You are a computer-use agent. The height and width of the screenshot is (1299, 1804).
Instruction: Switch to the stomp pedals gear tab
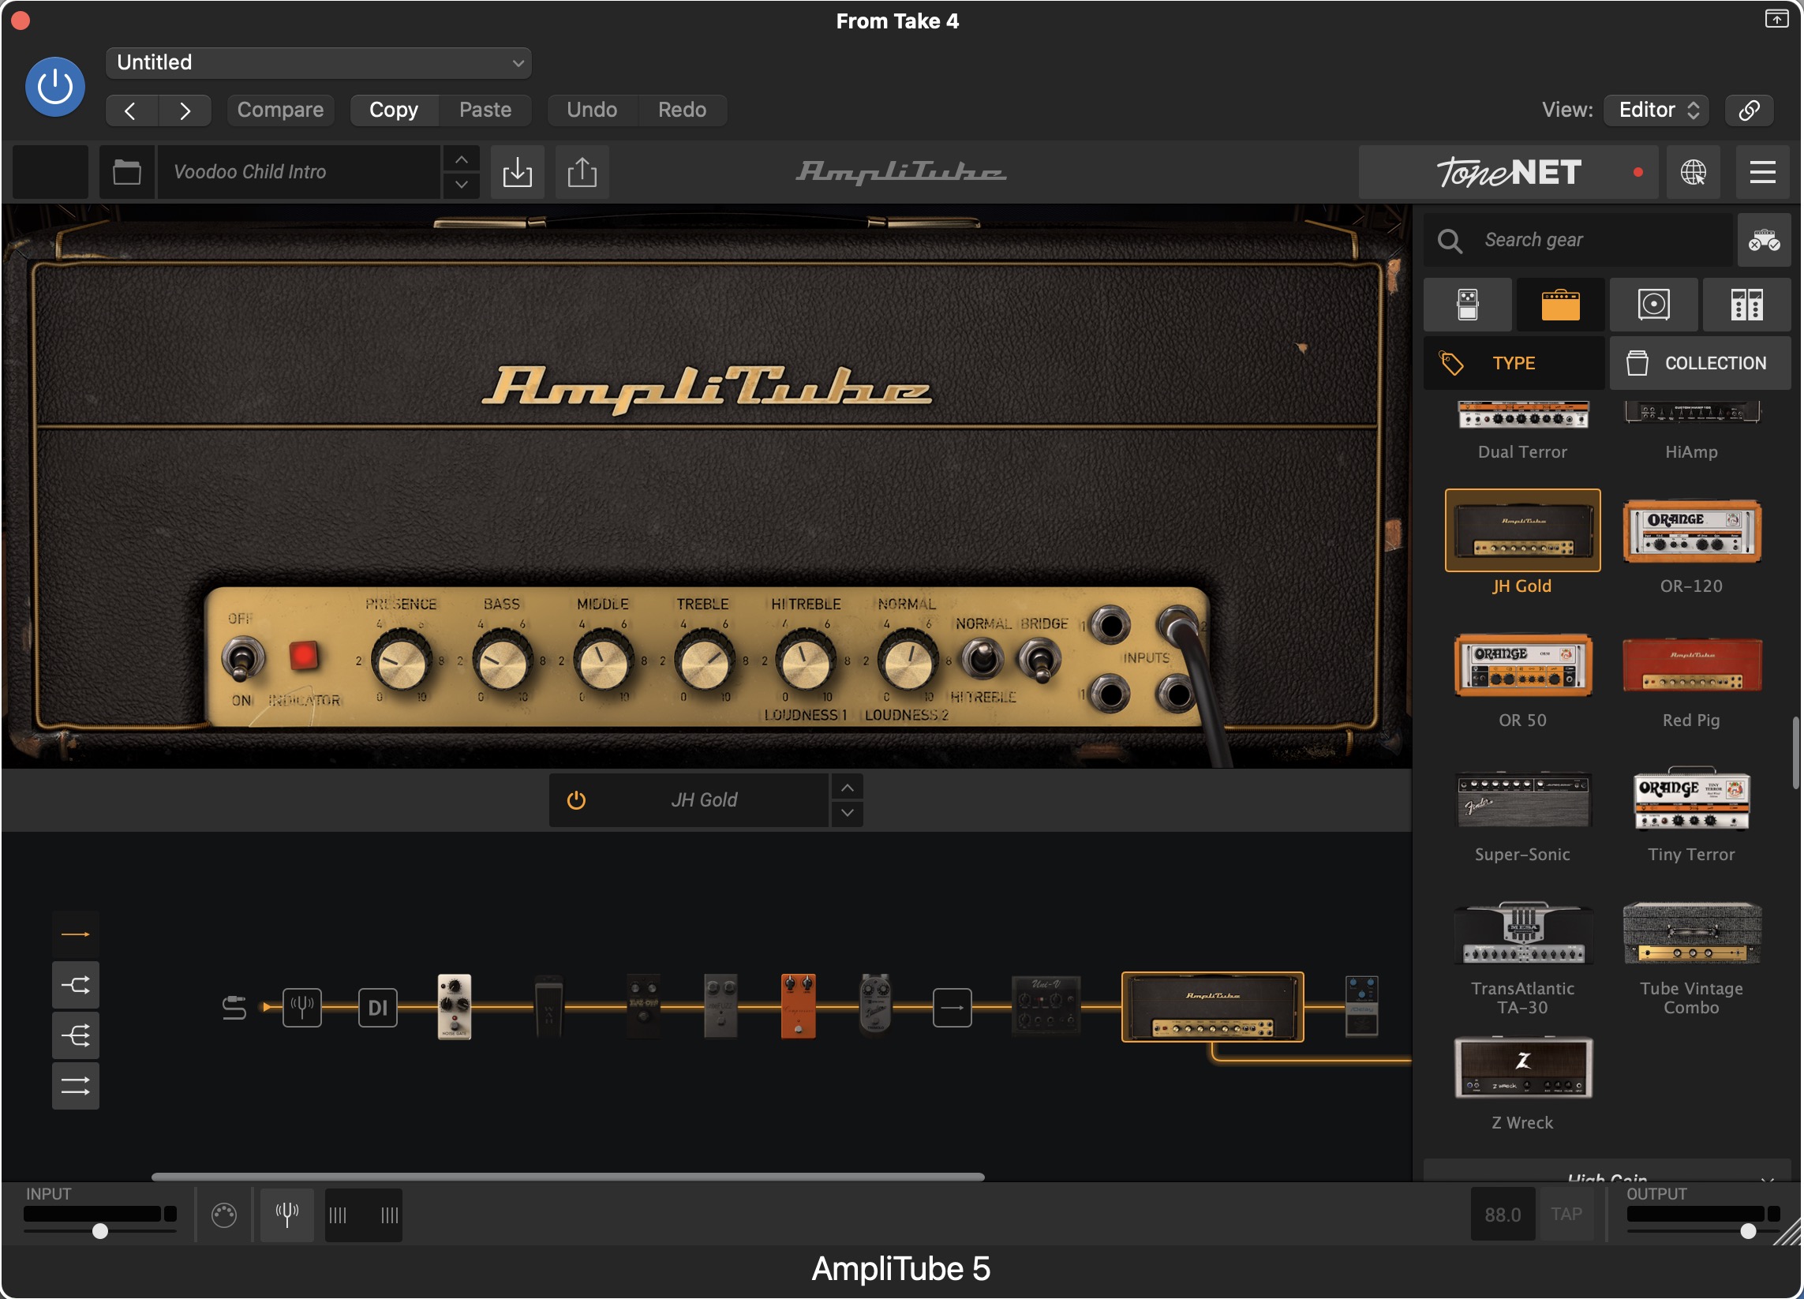point(1468,305)
